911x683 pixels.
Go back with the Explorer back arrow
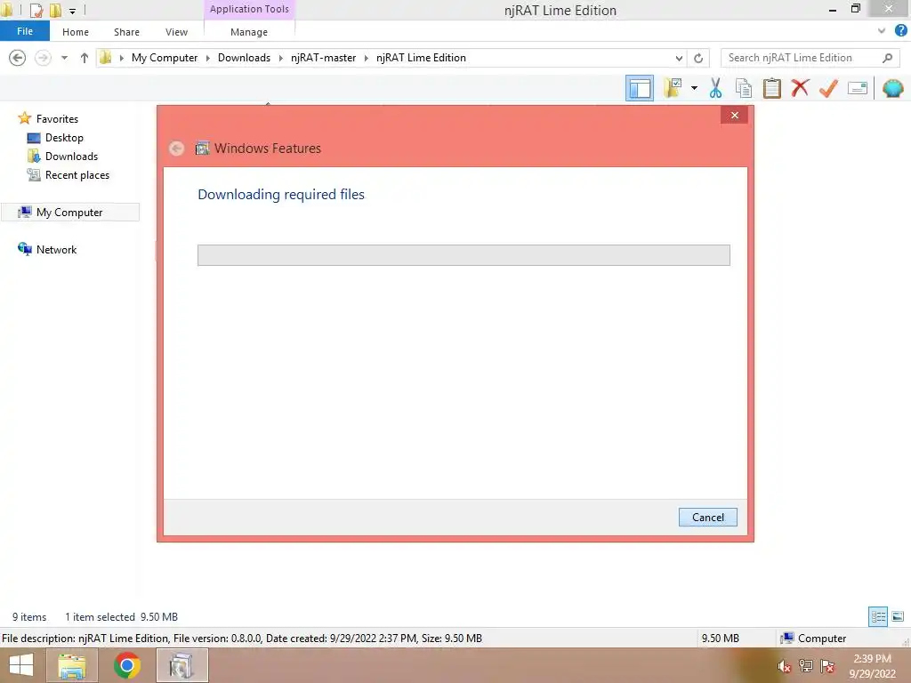[x=18, y=58]
